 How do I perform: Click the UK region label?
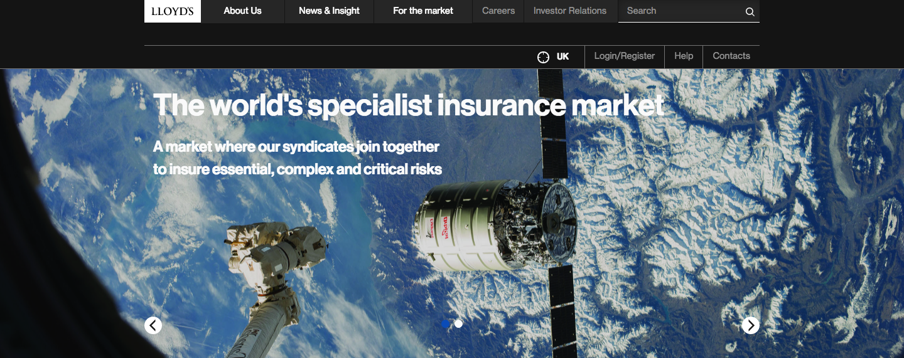click(x=562, y=56)
